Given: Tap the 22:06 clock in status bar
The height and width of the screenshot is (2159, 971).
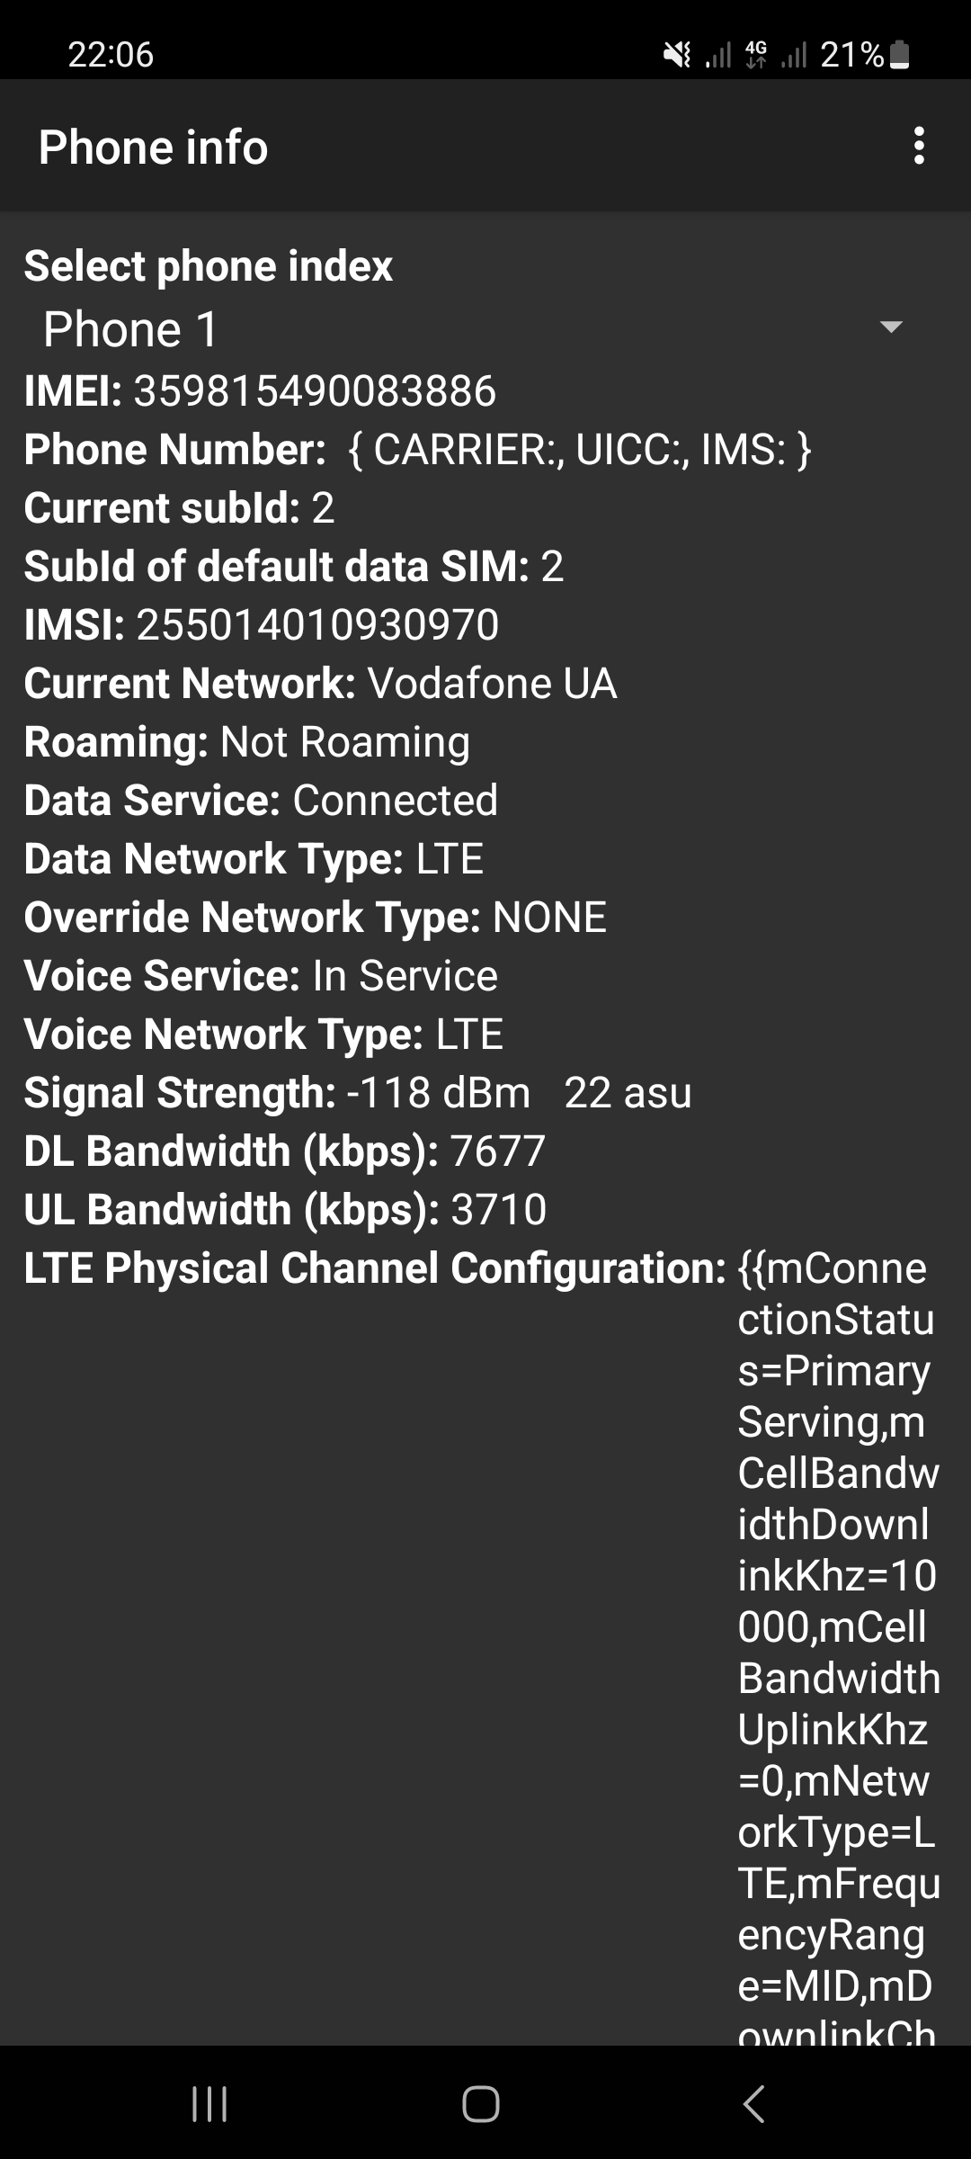Looking at the screenshot, I should [111, 55].
